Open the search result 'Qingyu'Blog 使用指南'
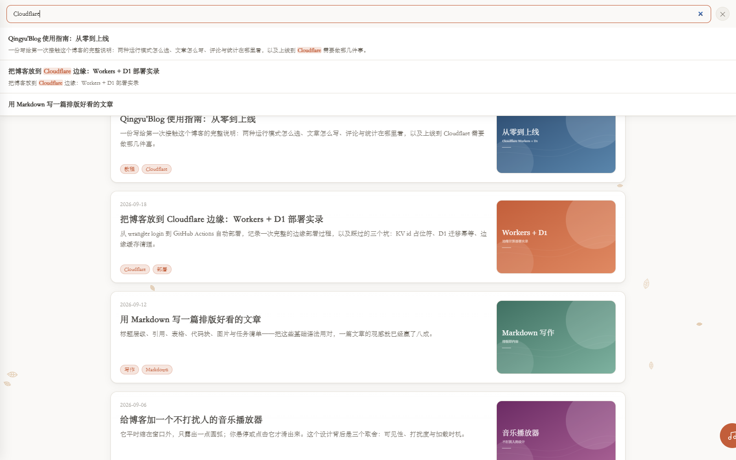The width and height of the screenshot is (736, 460). click(368, 44)
